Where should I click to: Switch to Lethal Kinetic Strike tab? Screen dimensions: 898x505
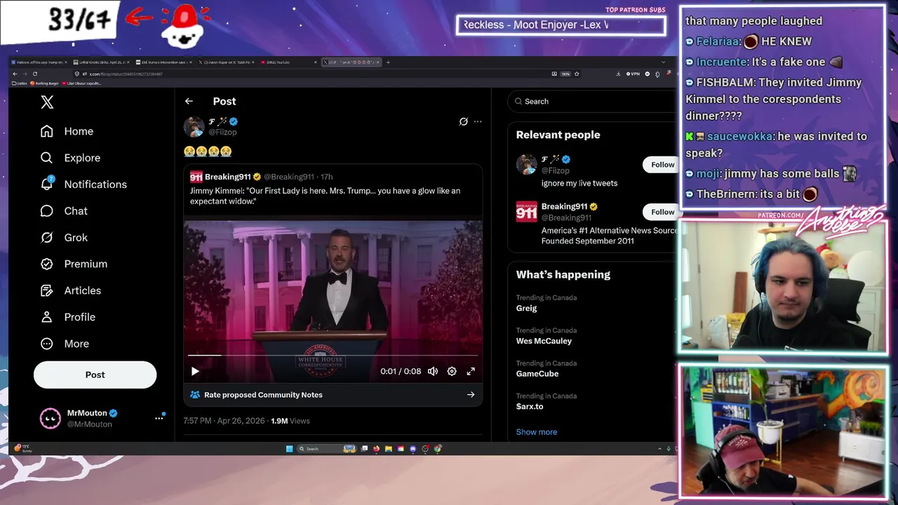tap(101, 62)
